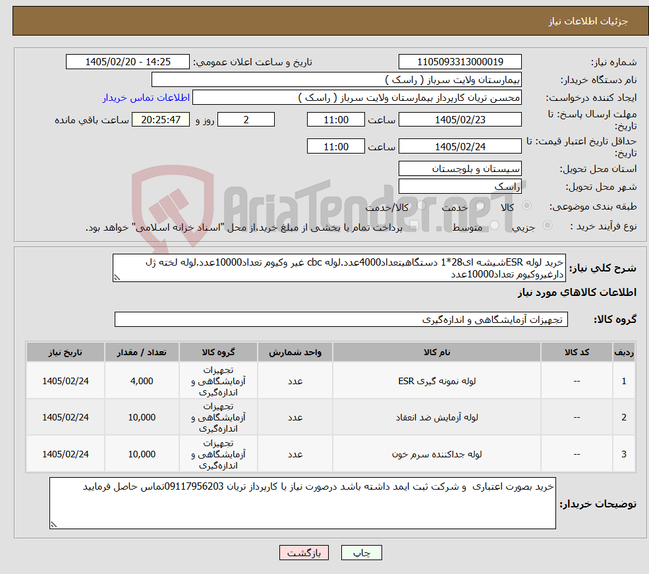
Task: Click the quantity 4,000 cell
Action: click(x=142, y=381)
